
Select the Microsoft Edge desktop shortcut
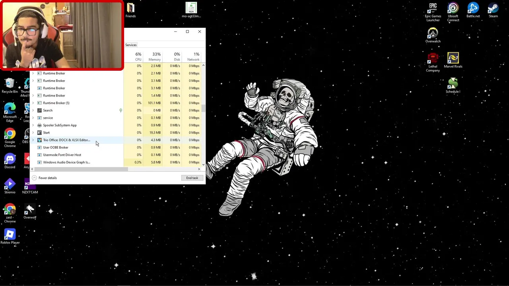(10, 113)
